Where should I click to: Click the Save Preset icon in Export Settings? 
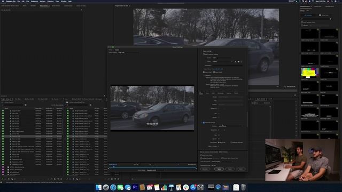(235, 62)
